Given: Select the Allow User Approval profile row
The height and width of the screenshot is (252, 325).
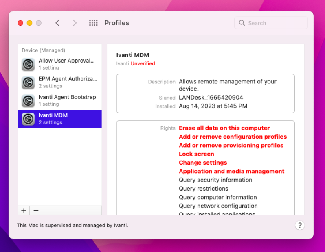Looking at the screenshot, I should pos(66,64).
